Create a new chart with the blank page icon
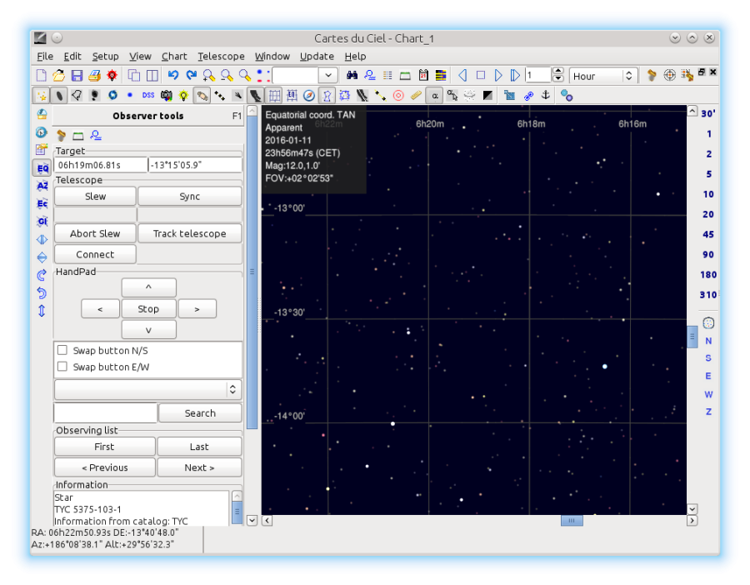Viewport: 750px width, 585px height. click(x=42, y=76)
